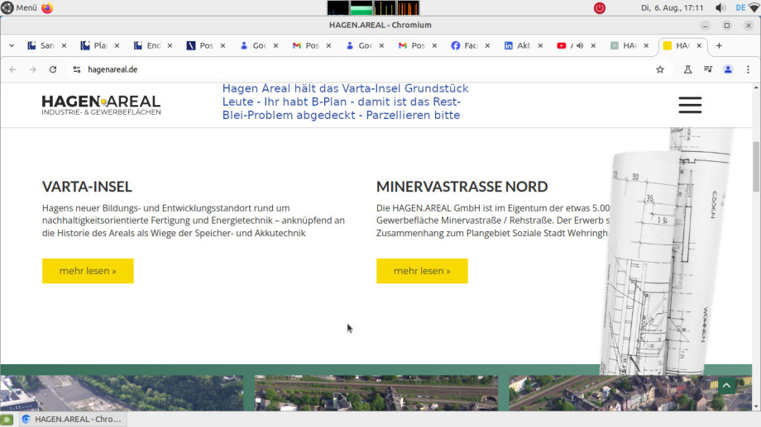View site information icon in address bar
761x427 pixels.
(x=77, y=69)
